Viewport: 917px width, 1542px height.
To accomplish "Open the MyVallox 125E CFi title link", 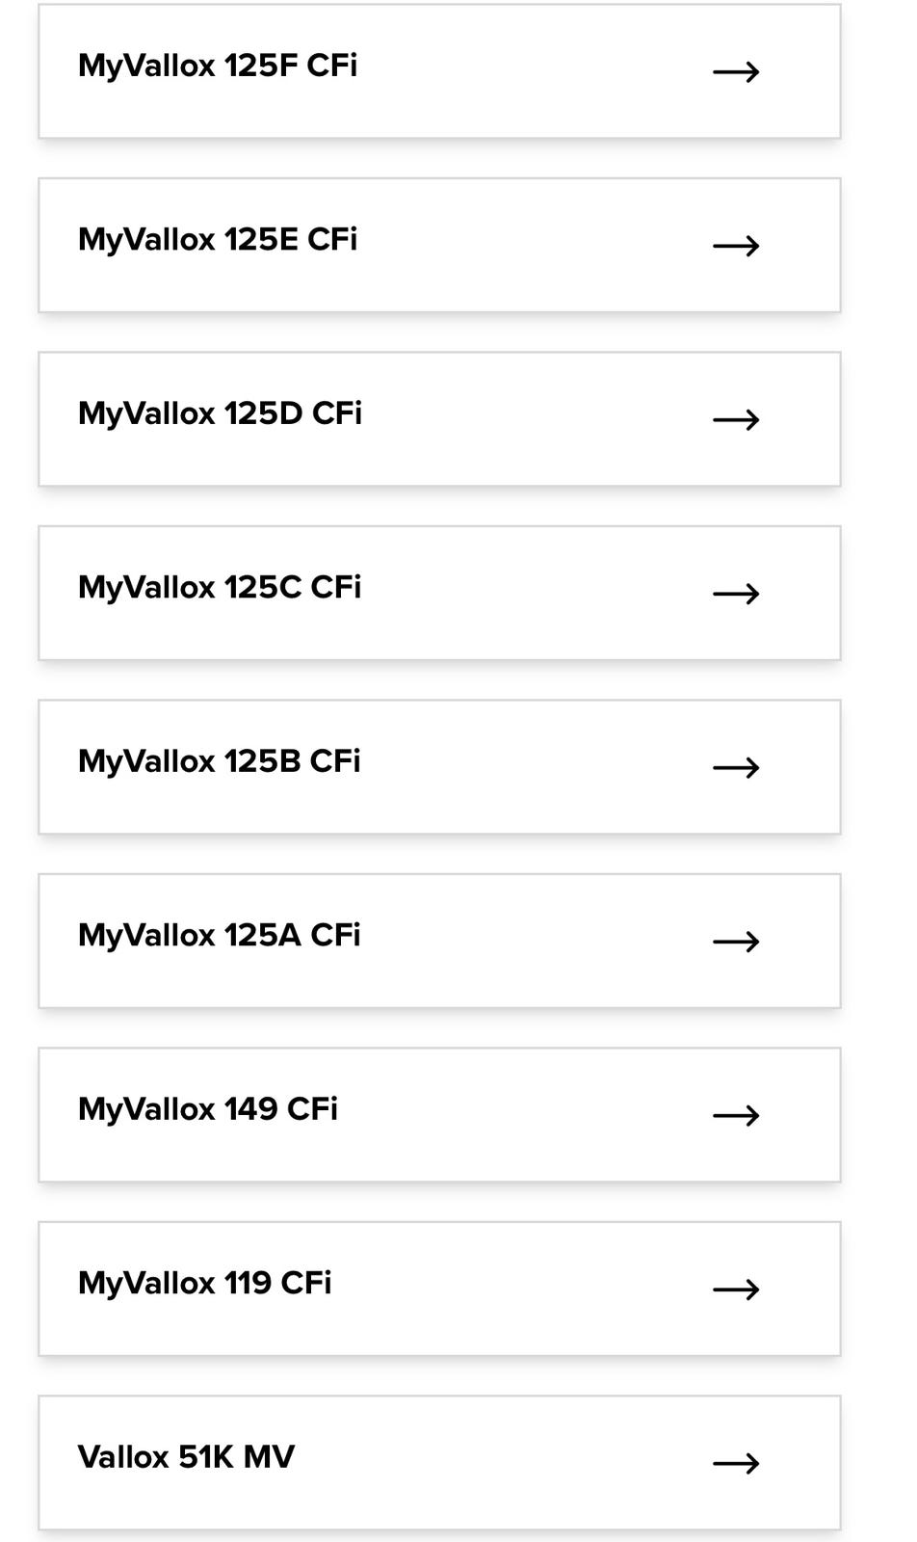I will (x=218, y=239).
